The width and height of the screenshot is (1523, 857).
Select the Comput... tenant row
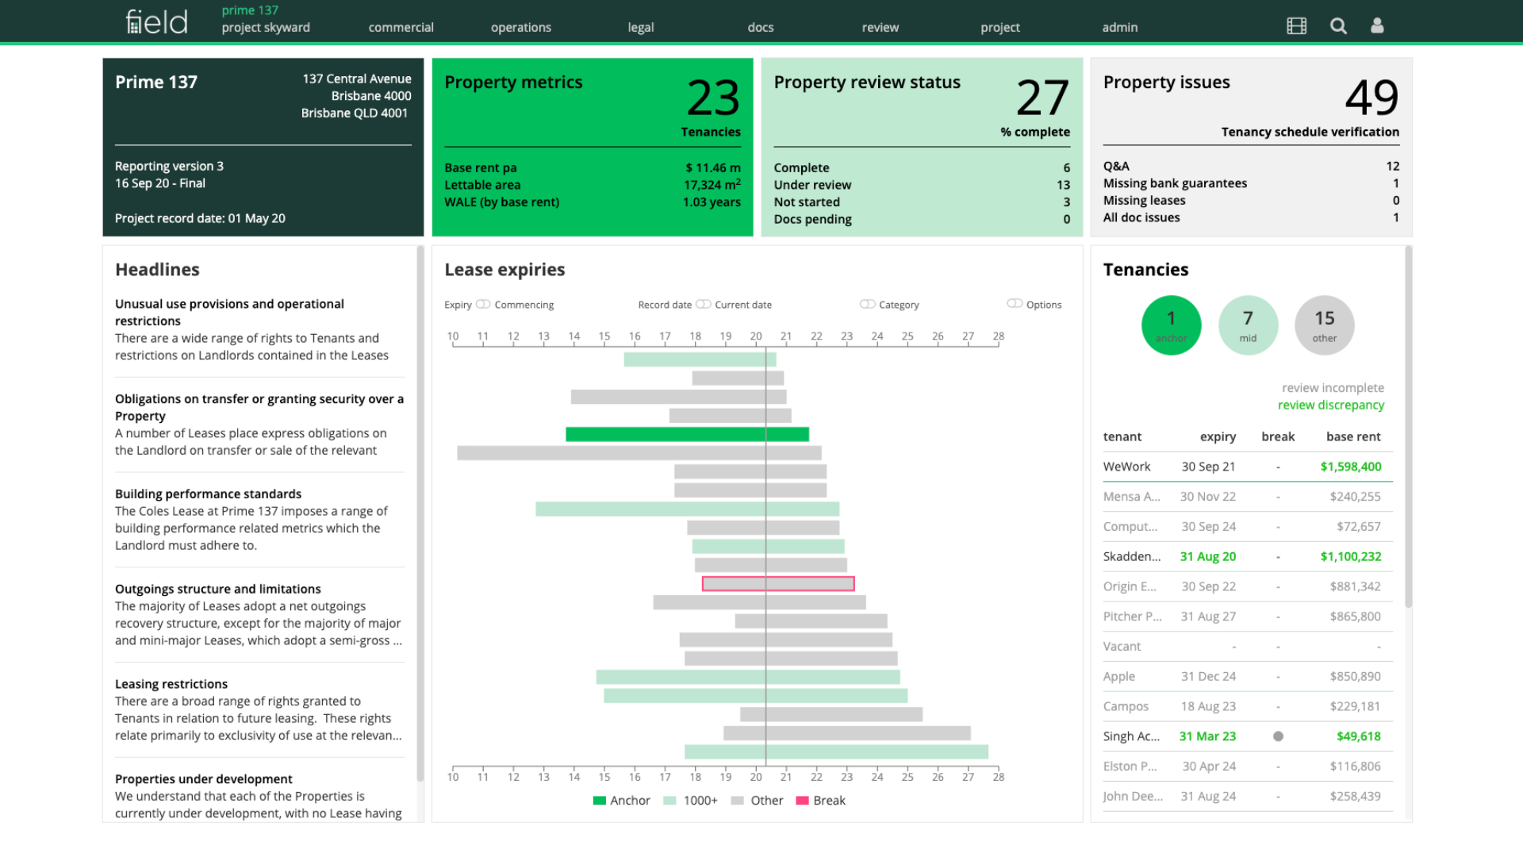(1247, 527)
